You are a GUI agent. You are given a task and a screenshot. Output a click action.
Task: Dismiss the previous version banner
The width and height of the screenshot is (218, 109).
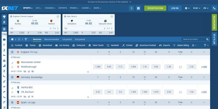tap(130, 2)
